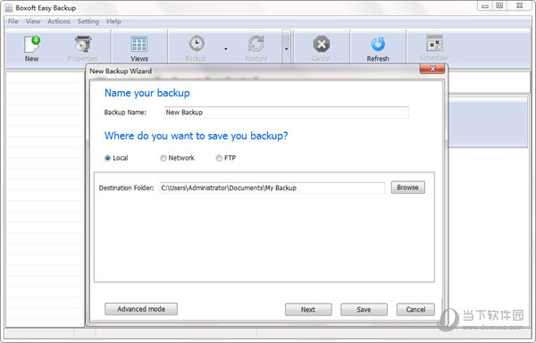Click 'Where do you want to save you backup?' text
Screen dimensions: 536x343
197,136
